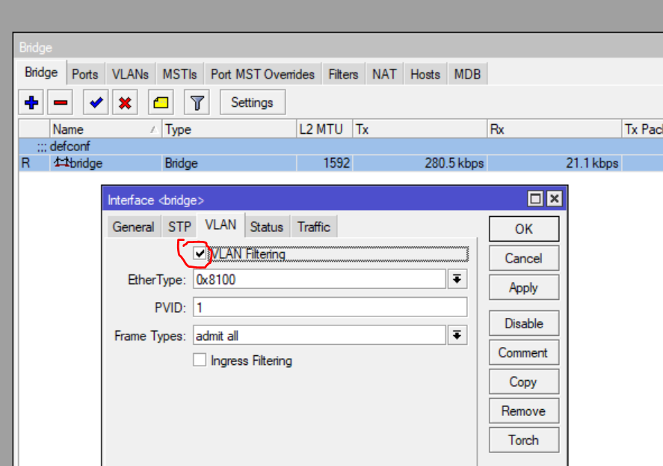Open the EtherType dropdown
The height and width of the screenshot is (466, 663).
click(x=458, y=278)
